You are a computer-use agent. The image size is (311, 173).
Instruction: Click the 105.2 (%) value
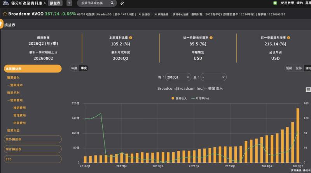click(121, 44)
